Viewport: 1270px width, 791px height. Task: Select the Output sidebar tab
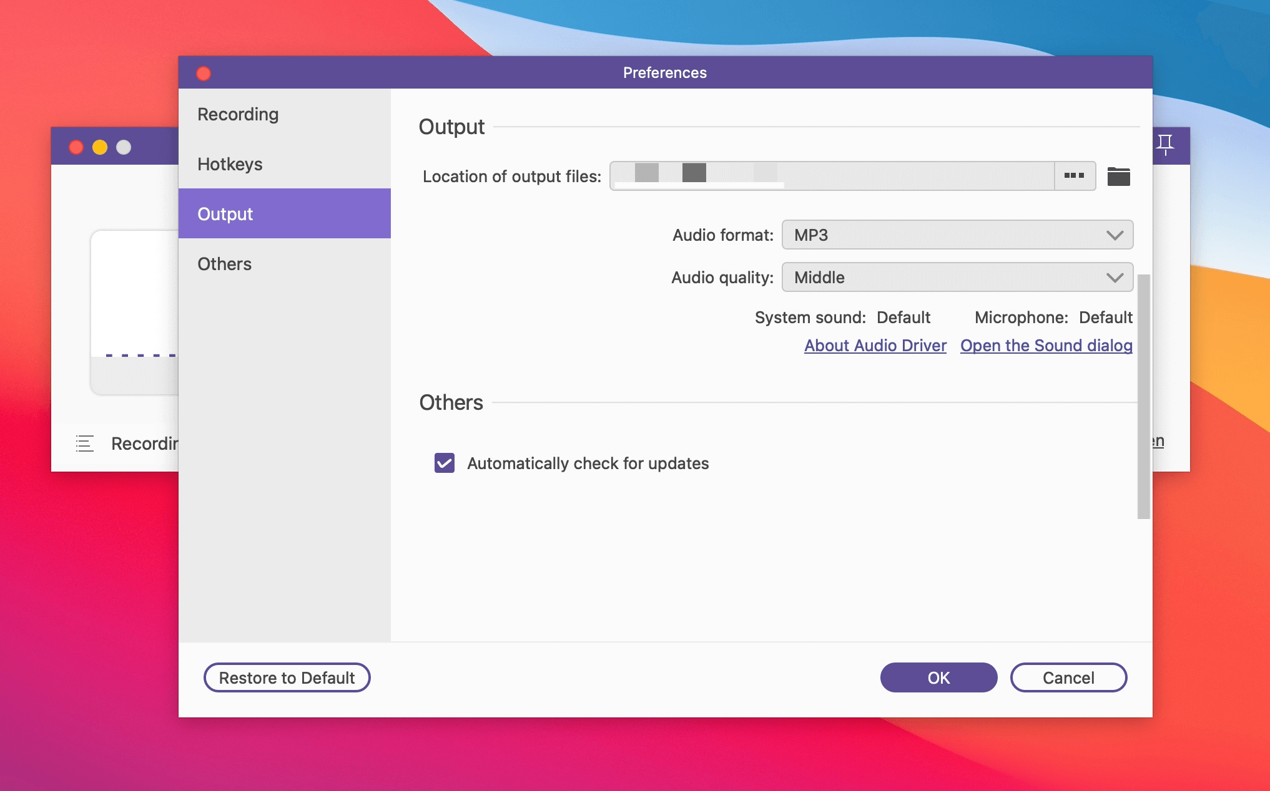(x=225, y=214)
